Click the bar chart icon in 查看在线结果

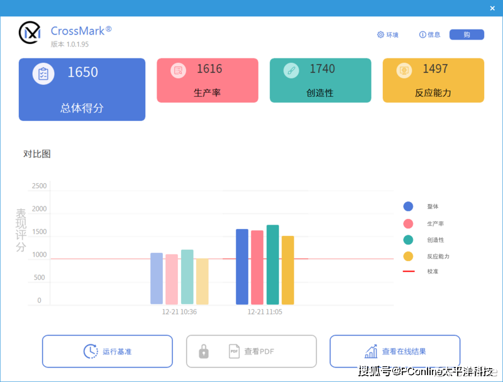371,352
